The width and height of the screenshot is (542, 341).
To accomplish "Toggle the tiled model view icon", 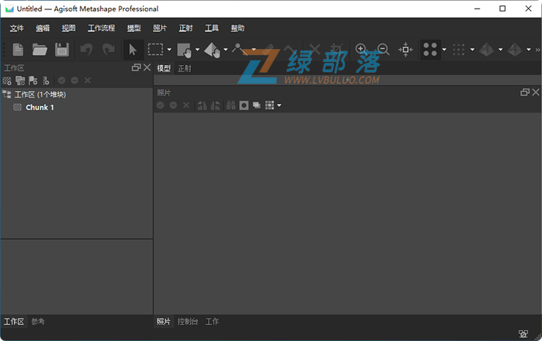I will [x=515, y=49].
